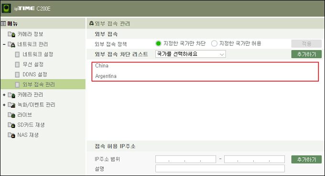Open DDNS 설정 menu item
The image size is (325, 176).
click(x=35, y=74)
